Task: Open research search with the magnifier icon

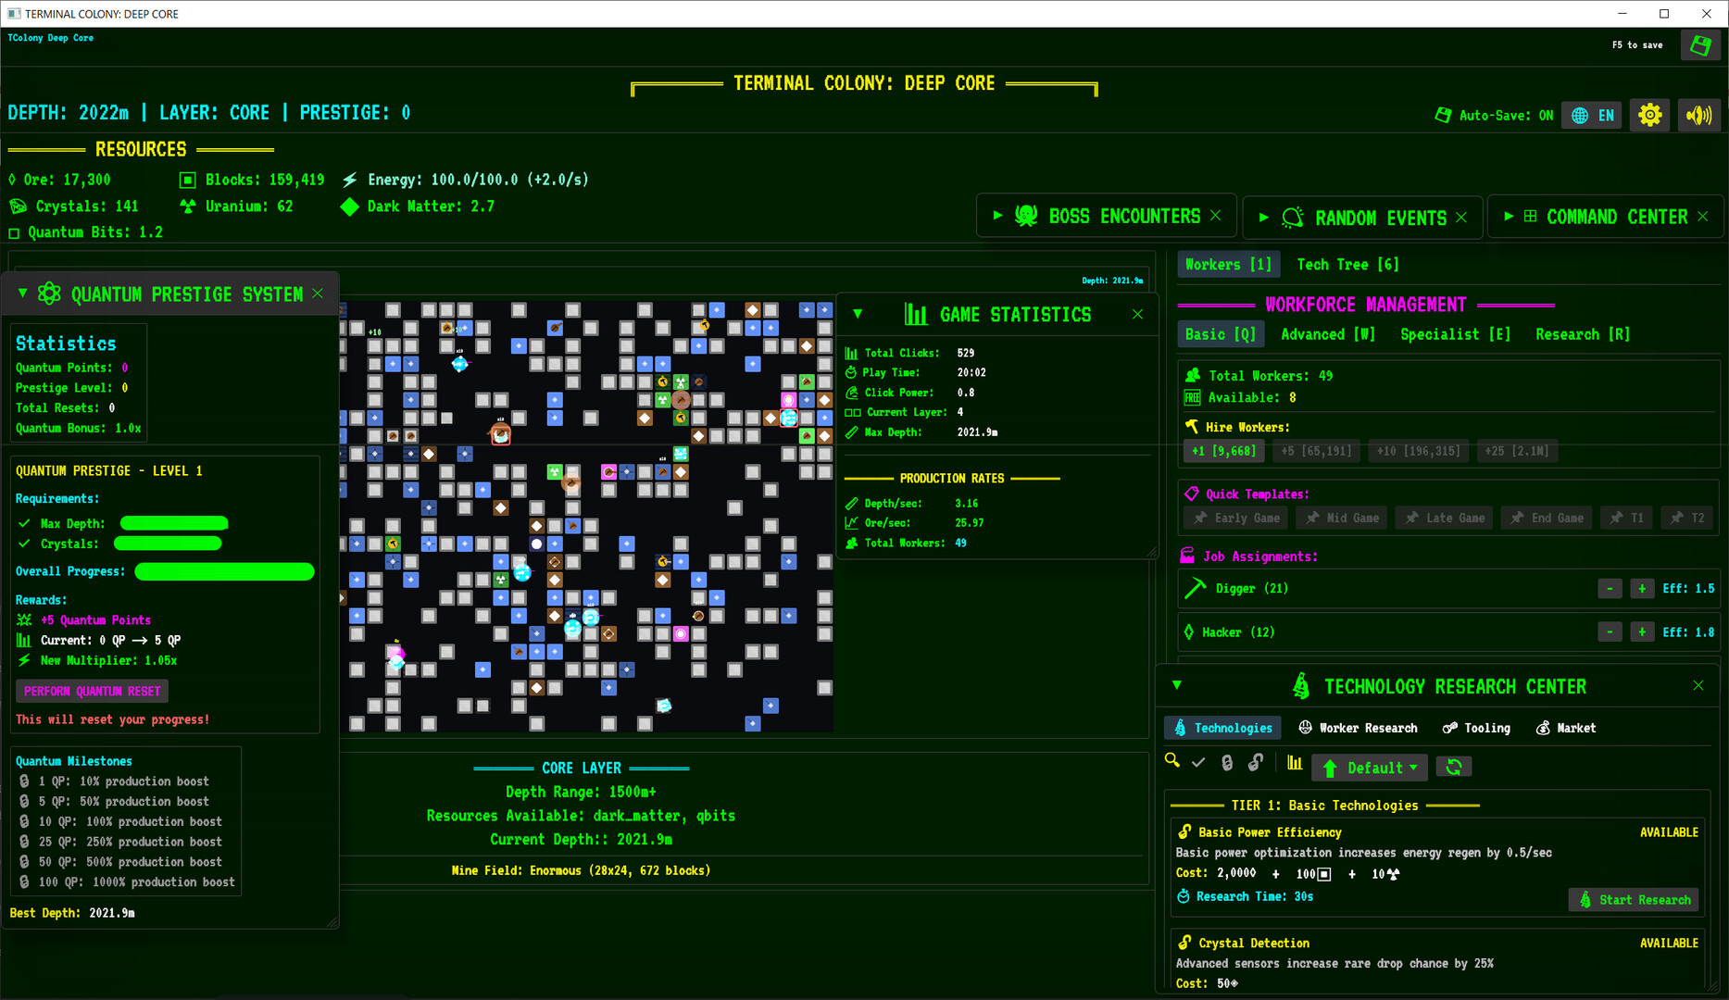Action: click(x=1172, y=763)
